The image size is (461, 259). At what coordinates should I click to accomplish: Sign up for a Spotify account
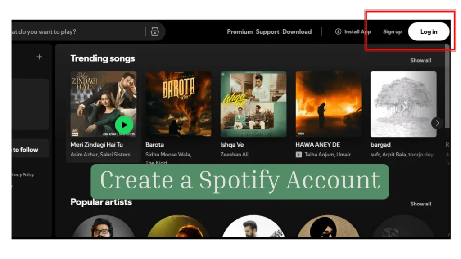pos(392,31)
